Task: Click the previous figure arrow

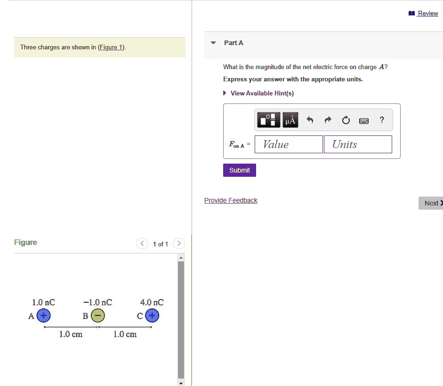Action: 142,244
